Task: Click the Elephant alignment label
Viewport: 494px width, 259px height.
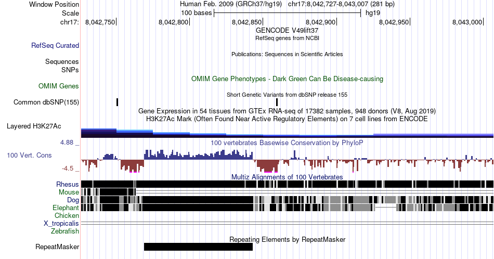Action: click(x=66, y=208)
